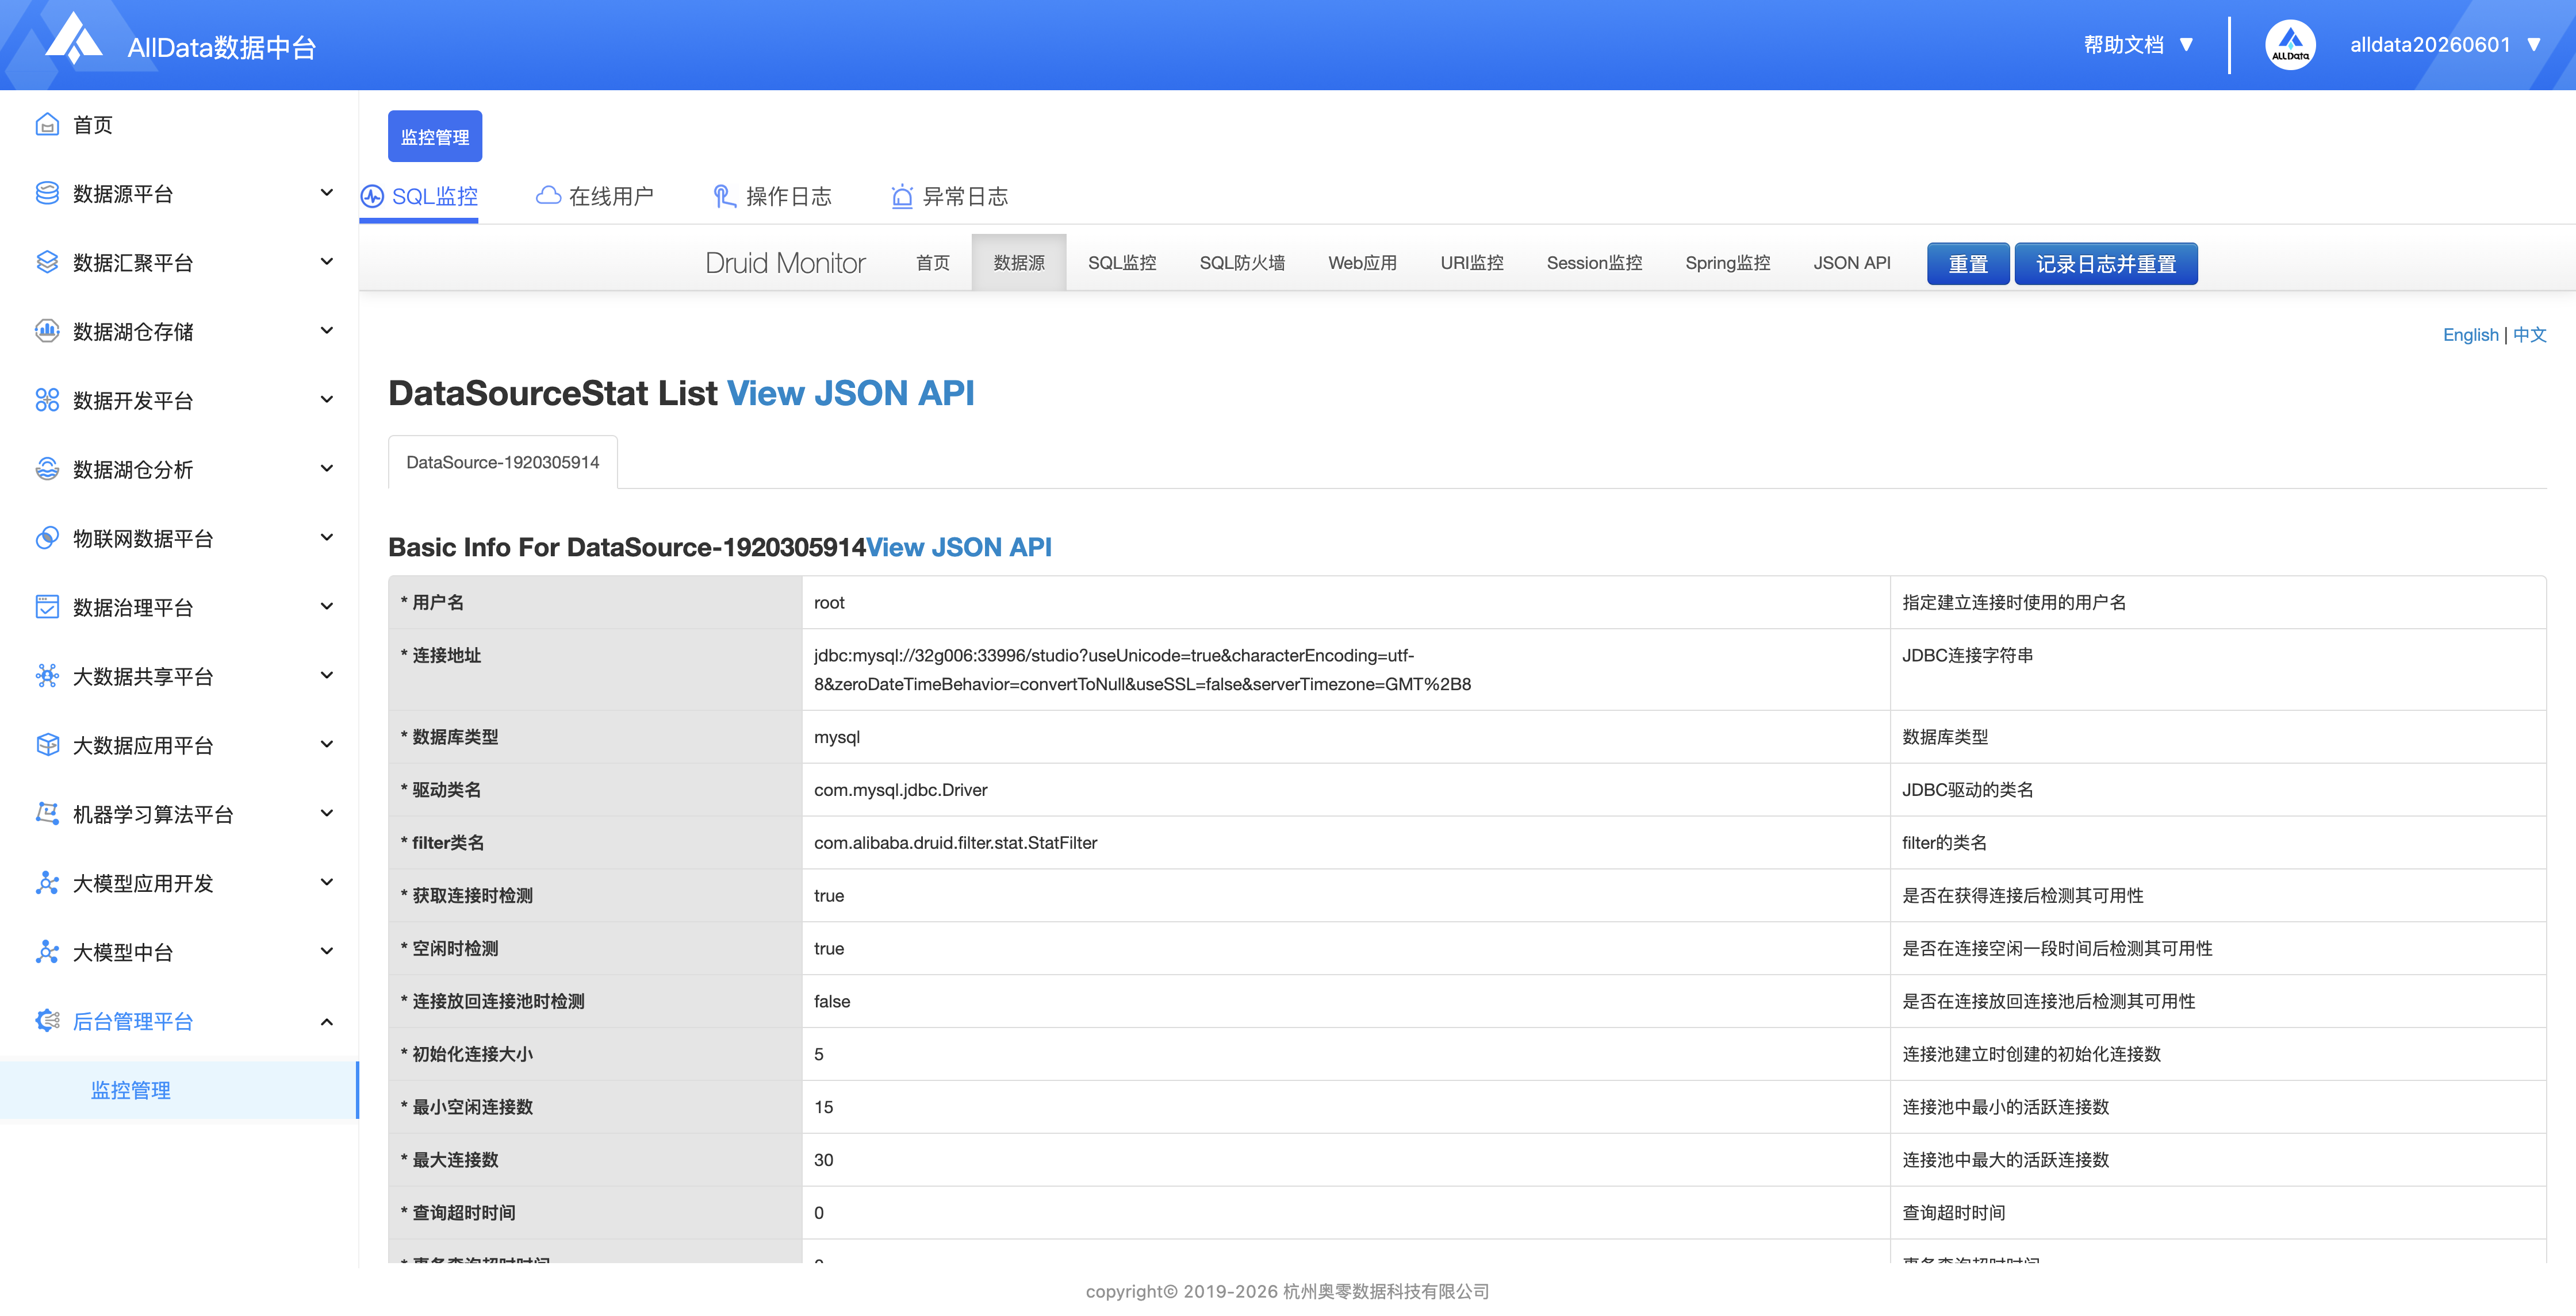Click the 物联网数据平台 icon
Image resolution: width=2576 pixels, height=1316 pixels.
pyautogui.click(x=47, y=538)
